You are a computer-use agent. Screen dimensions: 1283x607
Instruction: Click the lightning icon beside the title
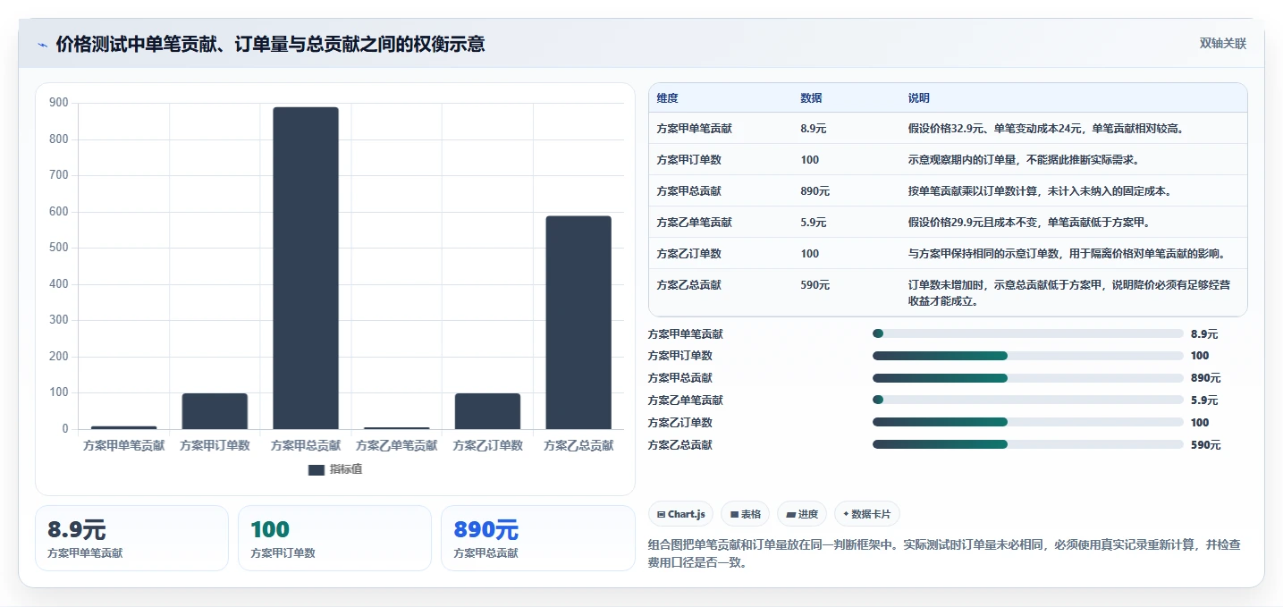[42, 45]
